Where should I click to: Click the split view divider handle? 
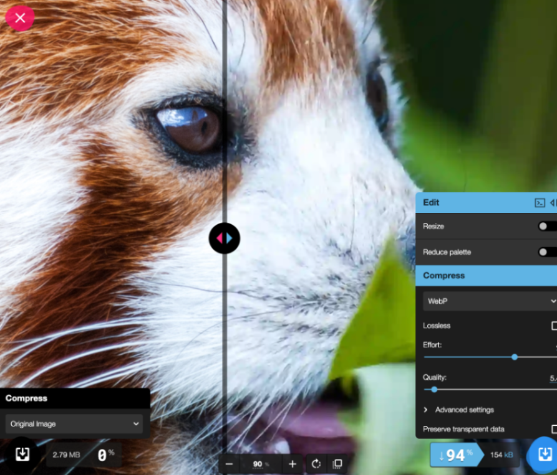(x=224, y=238)
